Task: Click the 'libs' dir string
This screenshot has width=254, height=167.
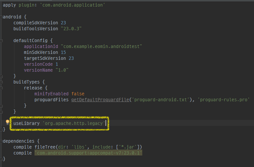Action: pyautogui.click(x=79, y=147)
